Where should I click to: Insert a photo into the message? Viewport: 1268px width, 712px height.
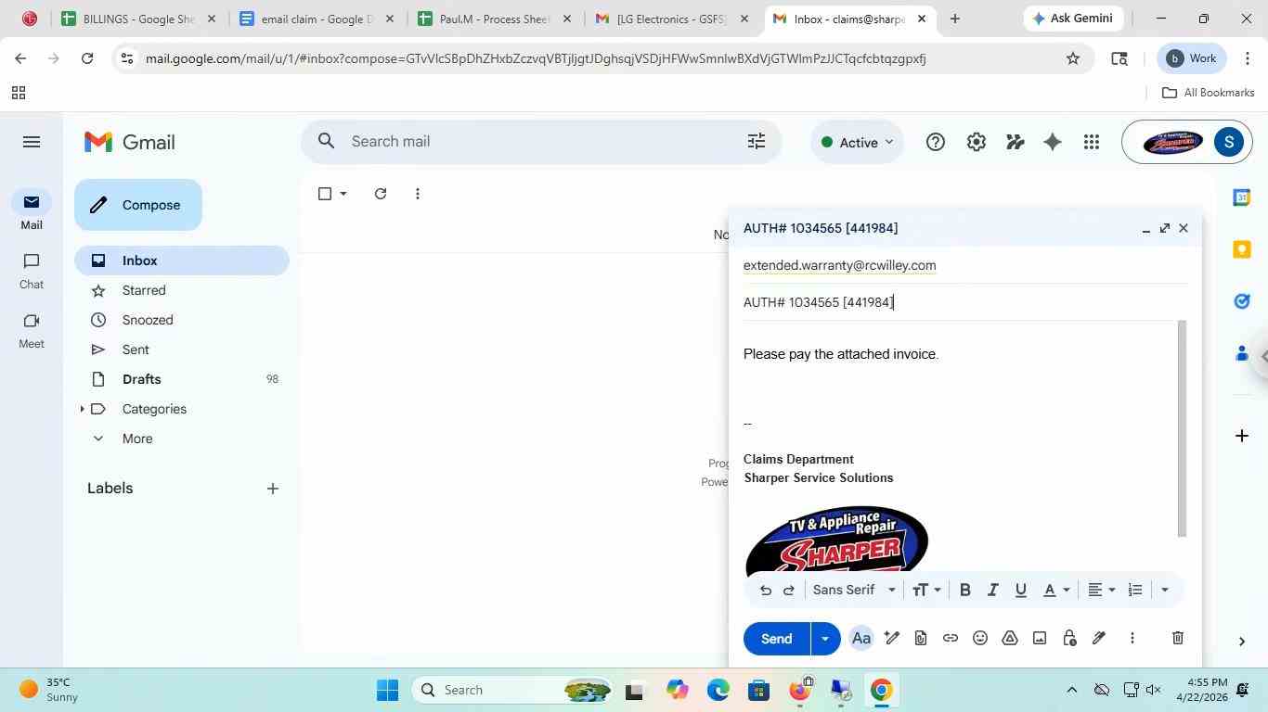click(x=1039, y=638)
